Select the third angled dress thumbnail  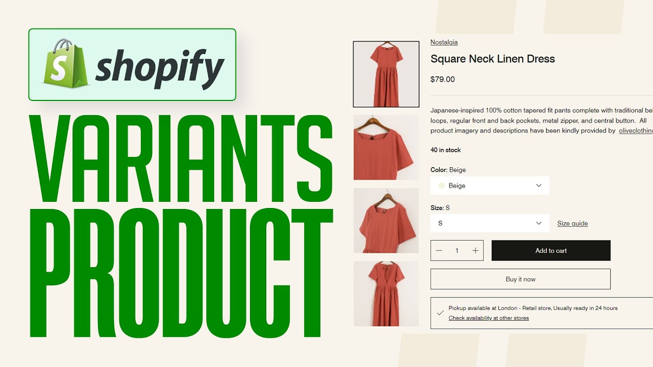(x=386, y=221)
